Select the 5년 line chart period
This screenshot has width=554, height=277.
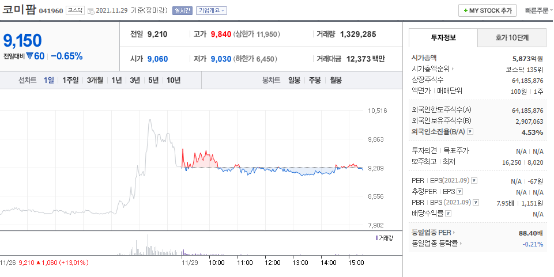tap(153, 80)
